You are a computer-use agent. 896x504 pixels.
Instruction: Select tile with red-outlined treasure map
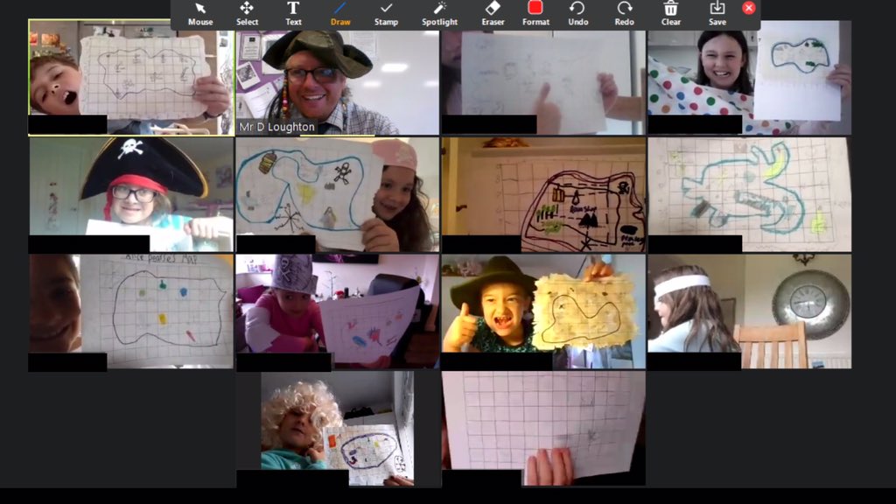coord(543,194)
